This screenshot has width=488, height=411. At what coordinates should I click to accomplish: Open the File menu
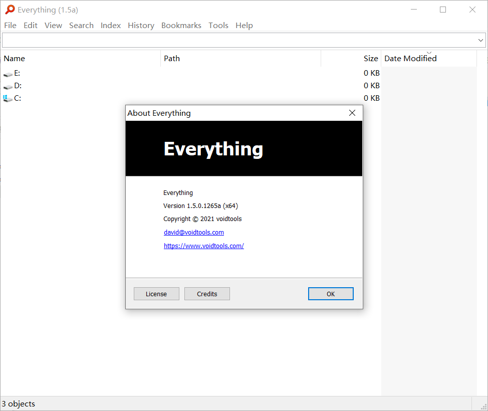tap(10, 25)
